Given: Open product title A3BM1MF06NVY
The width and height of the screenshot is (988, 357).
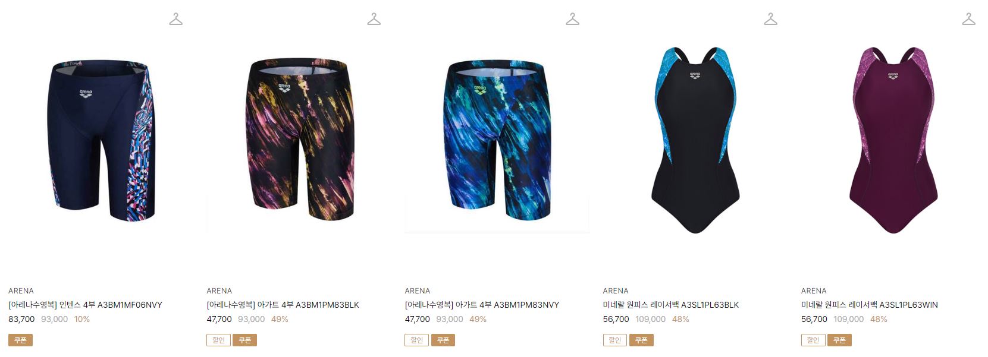Looking at the screenshot, I should (x=85, y=305).
